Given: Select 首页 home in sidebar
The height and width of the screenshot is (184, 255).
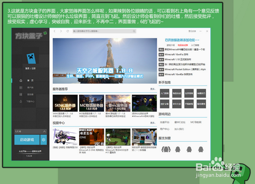Looking at the screenshot, I should [31, 81].
